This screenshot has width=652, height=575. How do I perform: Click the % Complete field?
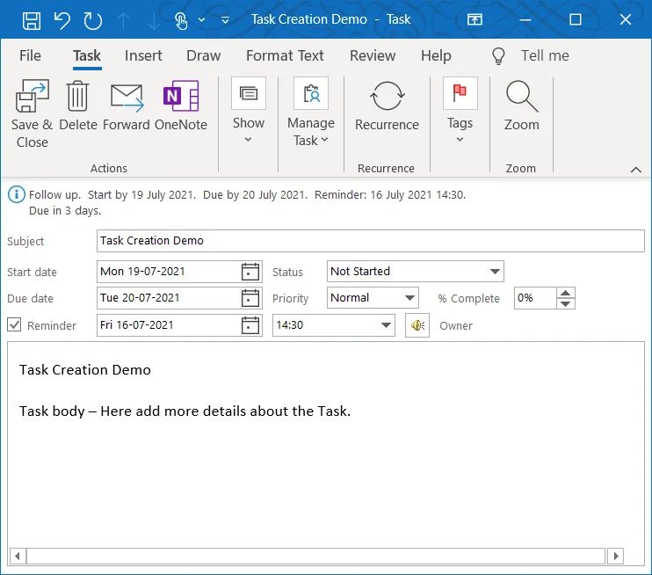(535, 298)
